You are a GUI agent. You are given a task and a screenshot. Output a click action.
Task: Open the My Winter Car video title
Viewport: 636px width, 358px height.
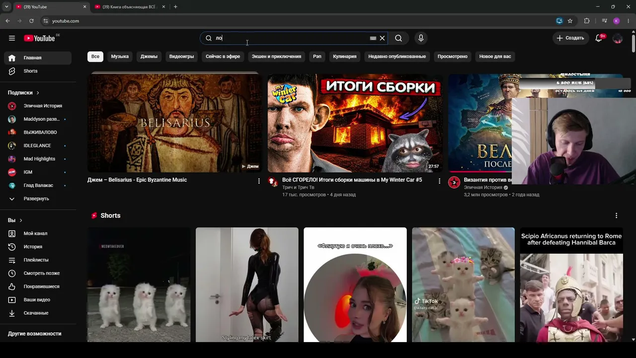(352, 180)
